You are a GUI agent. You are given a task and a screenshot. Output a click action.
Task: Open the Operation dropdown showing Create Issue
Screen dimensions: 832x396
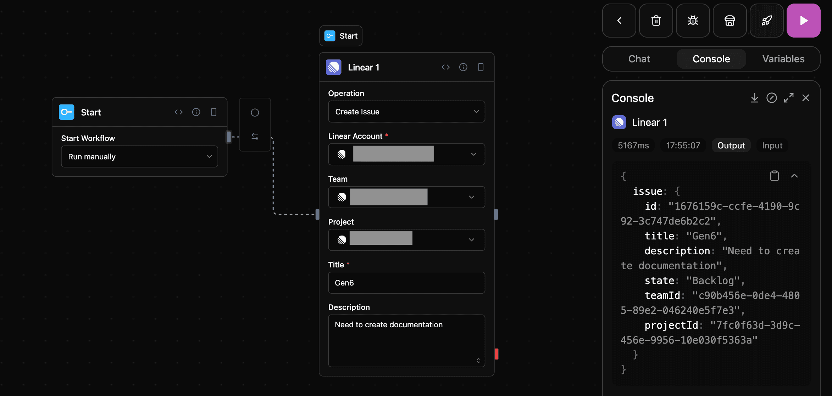[406, 112]
